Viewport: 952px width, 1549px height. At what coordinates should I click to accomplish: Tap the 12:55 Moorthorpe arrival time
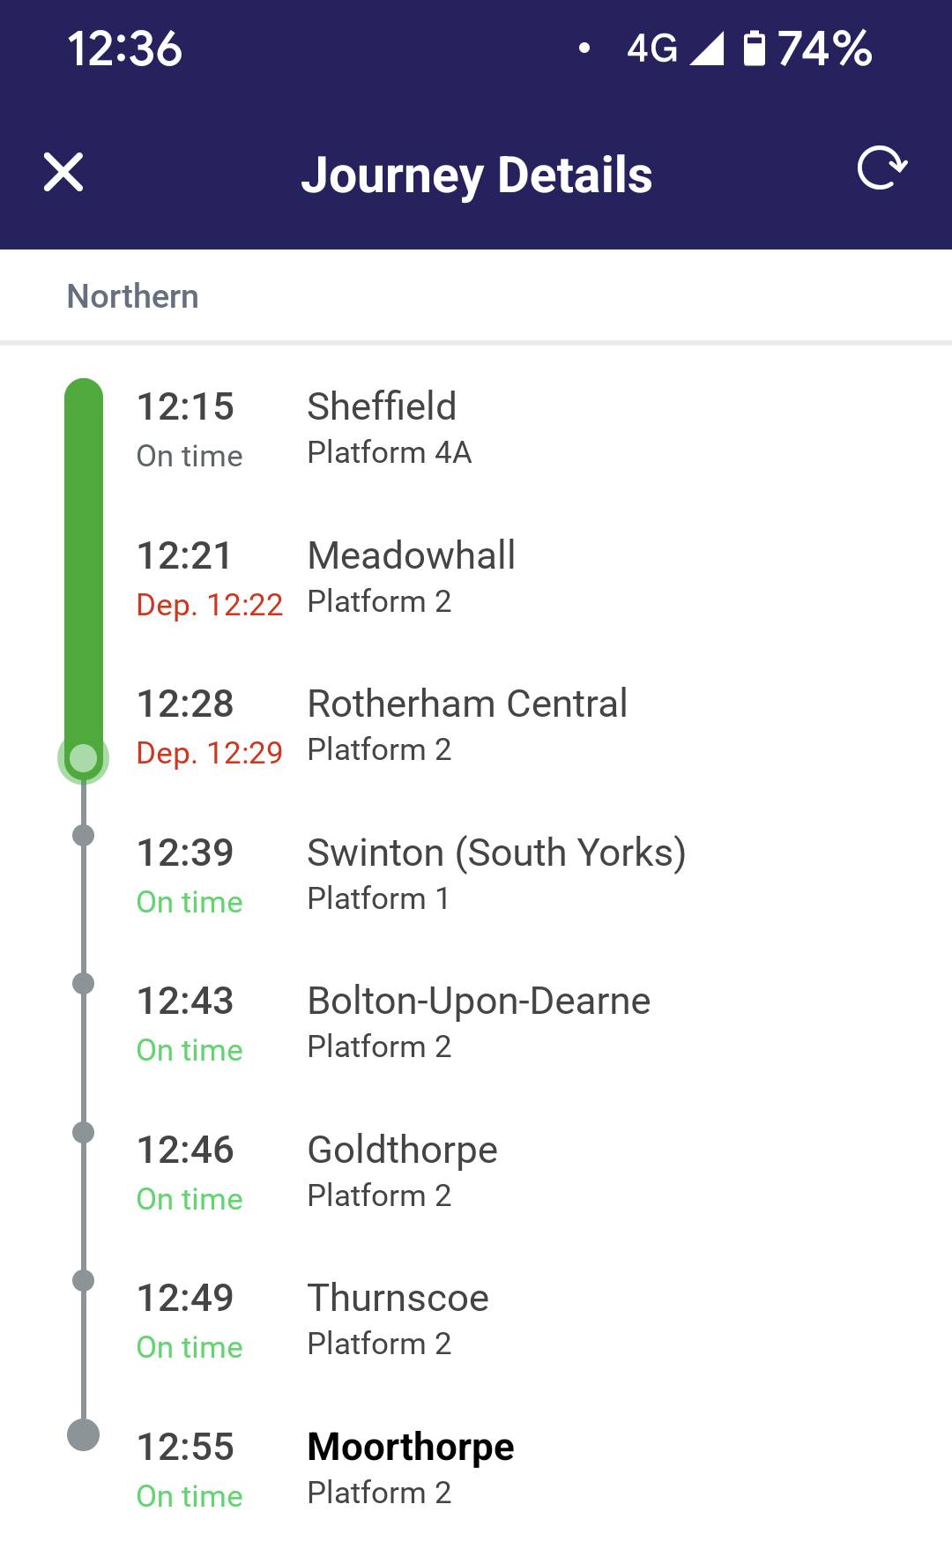click(185, 1448)
